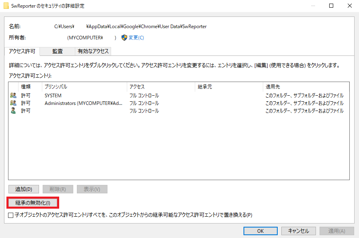359x238 pixels.
Task: Maximize the dialog window
Action: click(x=331, y=6)
